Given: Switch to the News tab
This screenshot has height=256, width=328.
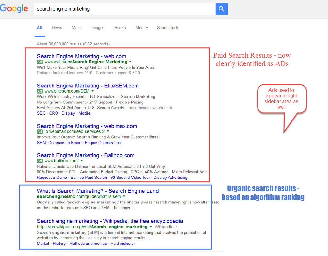Looking at the screenshot, I should pyautogui.click(x=57, y=28).
